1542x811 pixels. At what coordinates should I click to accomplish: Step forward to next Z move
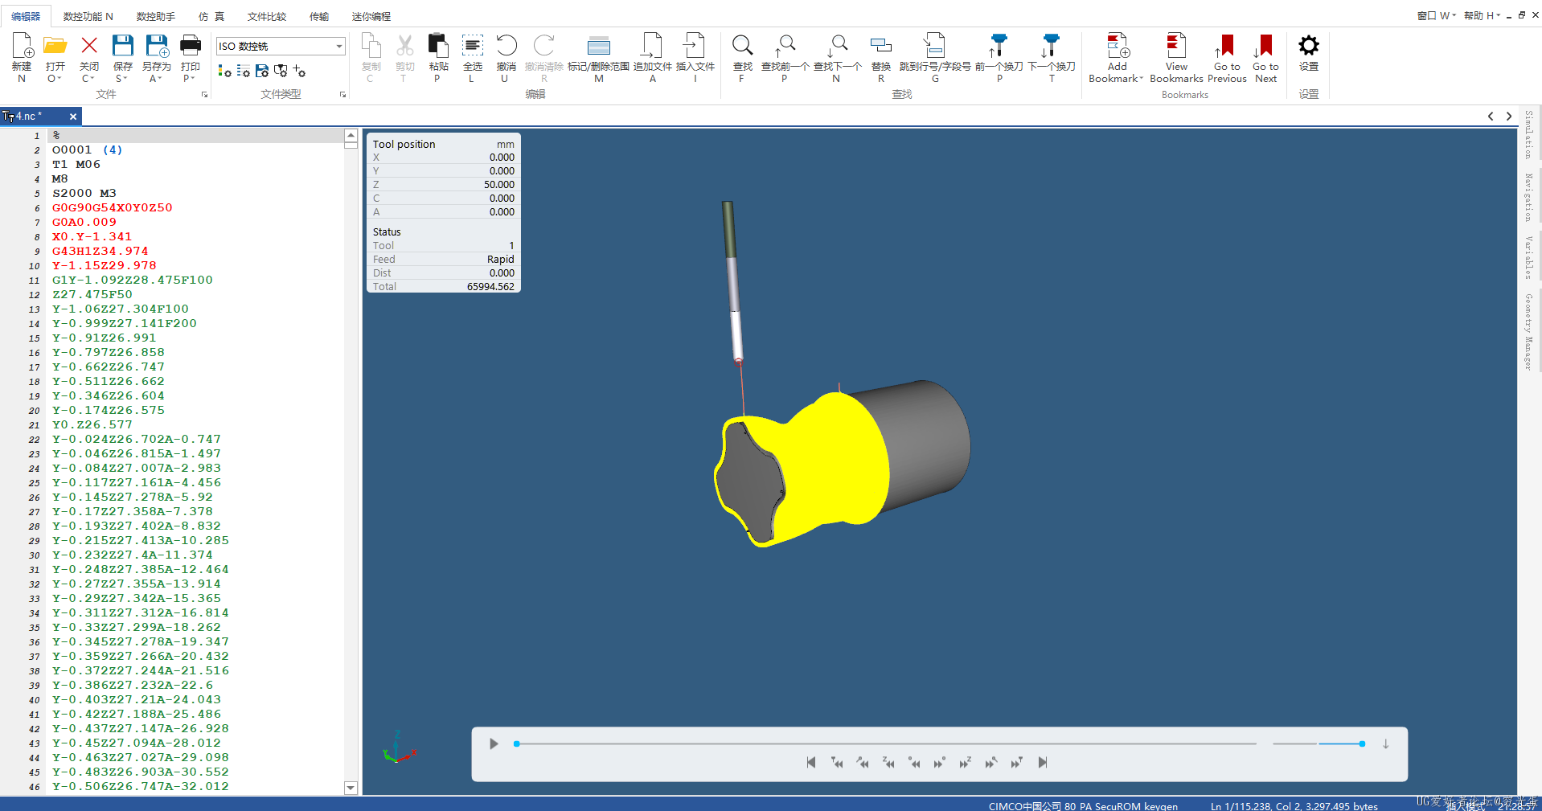pos(965,763)
